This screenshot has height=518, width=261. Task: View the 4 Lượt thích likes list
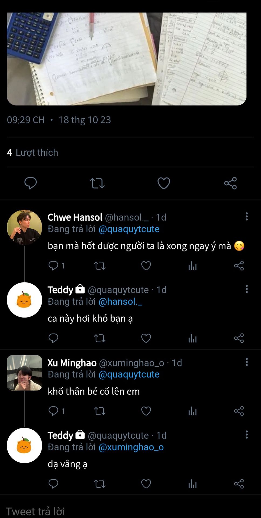(33, 152)
